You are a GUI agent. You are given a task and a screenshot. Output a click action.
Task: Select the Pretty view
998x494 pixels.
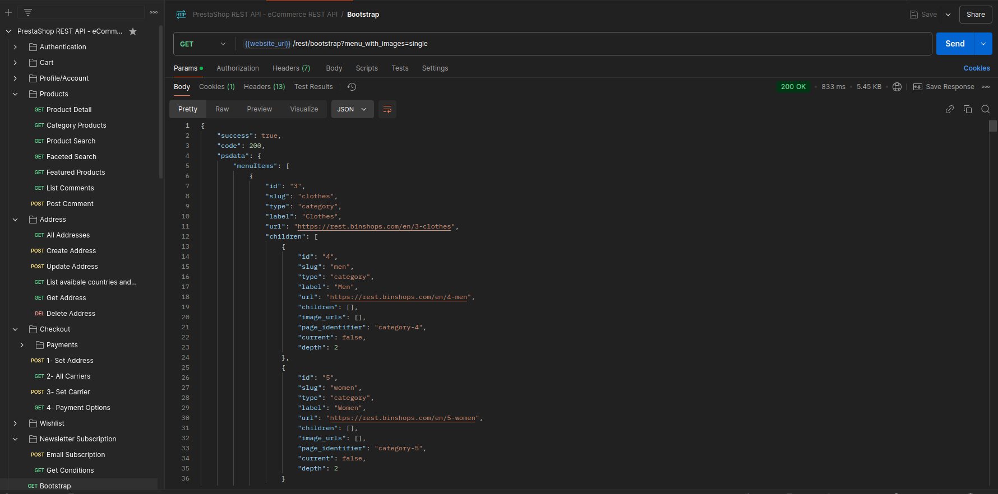(x=188, y=109)
